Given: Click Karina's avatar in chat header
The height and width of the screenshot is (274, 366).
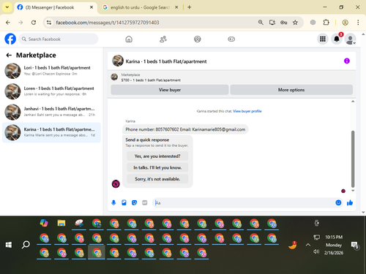Looking at the screenshot, I should pos(118,61).
